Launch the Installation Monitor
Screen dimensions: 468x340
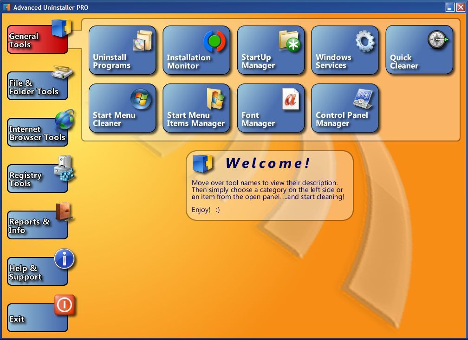(x=196, y=50)
